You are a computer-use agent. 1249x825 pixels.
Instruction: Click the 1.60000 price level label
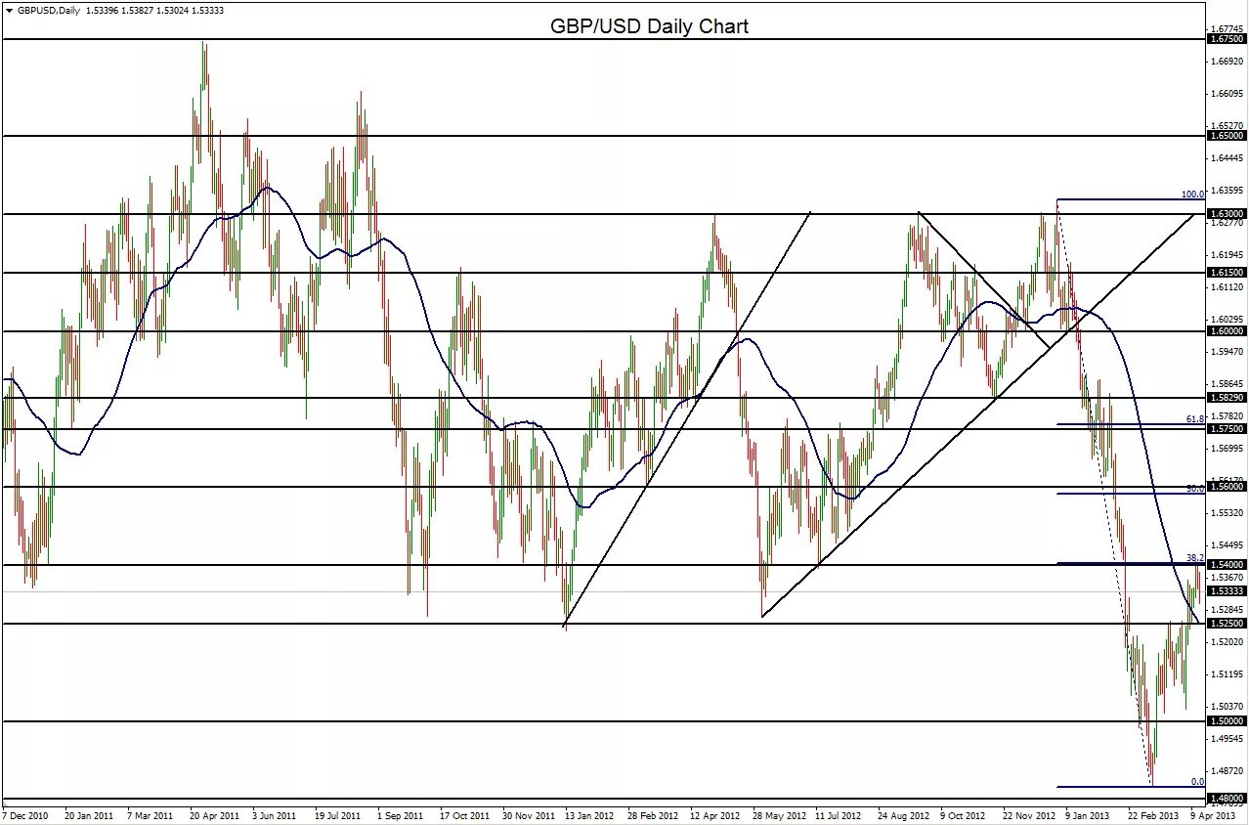pos(1227,331)
